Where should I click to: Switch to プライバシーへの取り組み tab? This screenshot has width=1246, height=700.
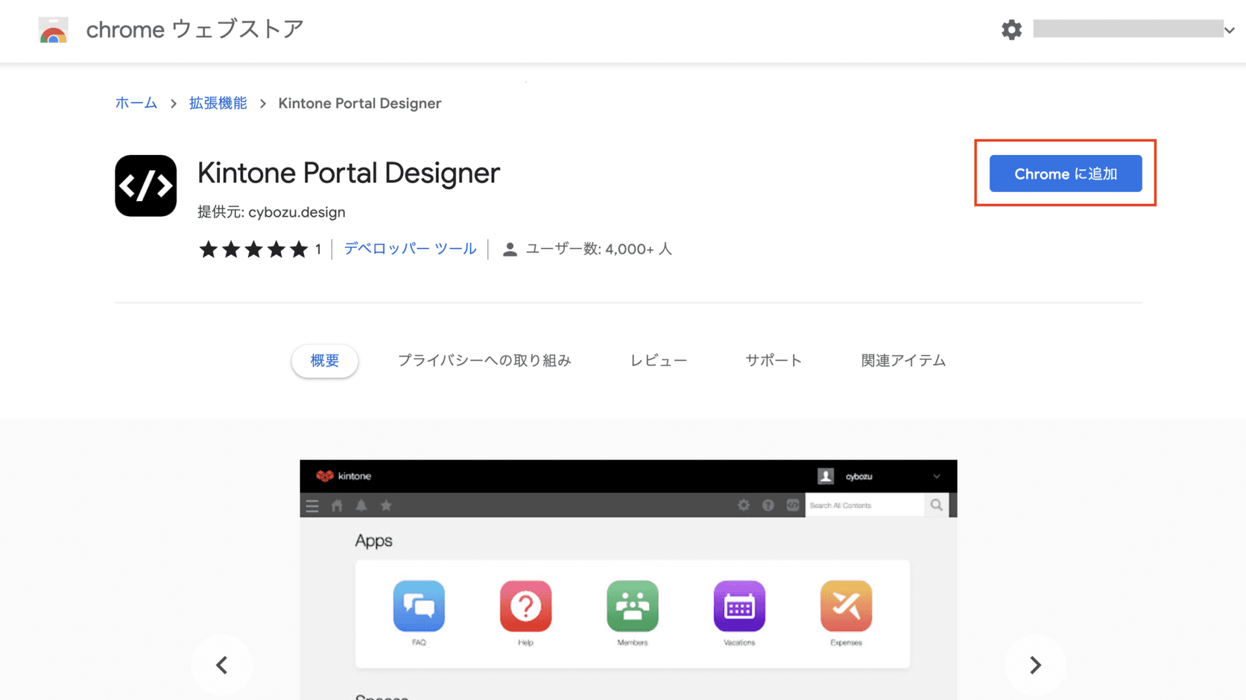pos(484,361)
